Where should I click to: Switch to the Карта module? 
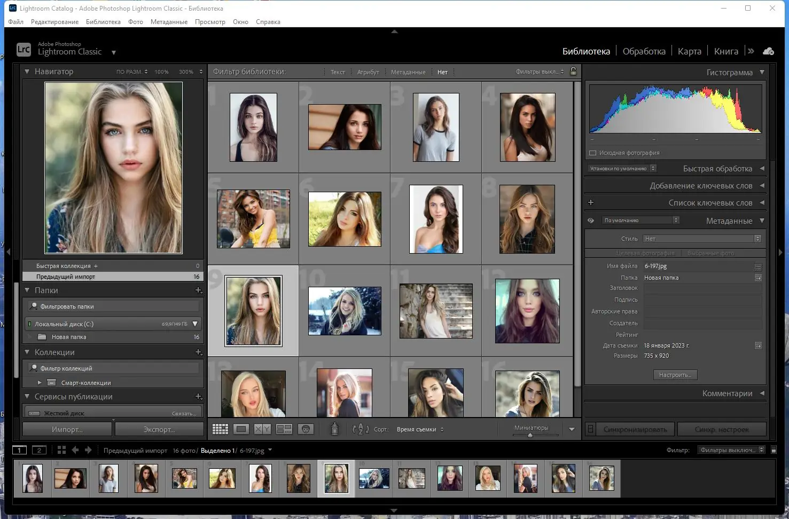[x=689, y=51]
